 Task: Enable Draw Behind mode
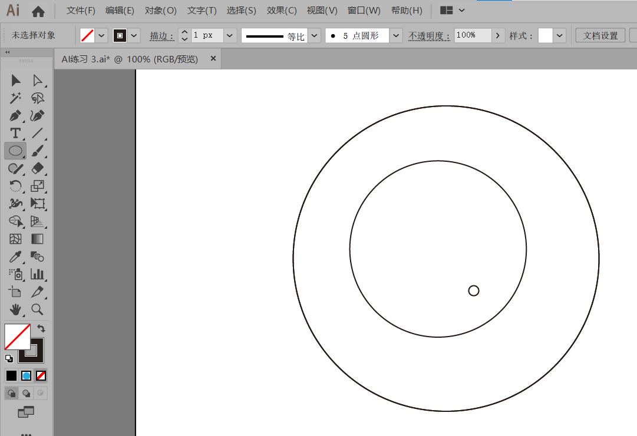(x=26, y=393)
